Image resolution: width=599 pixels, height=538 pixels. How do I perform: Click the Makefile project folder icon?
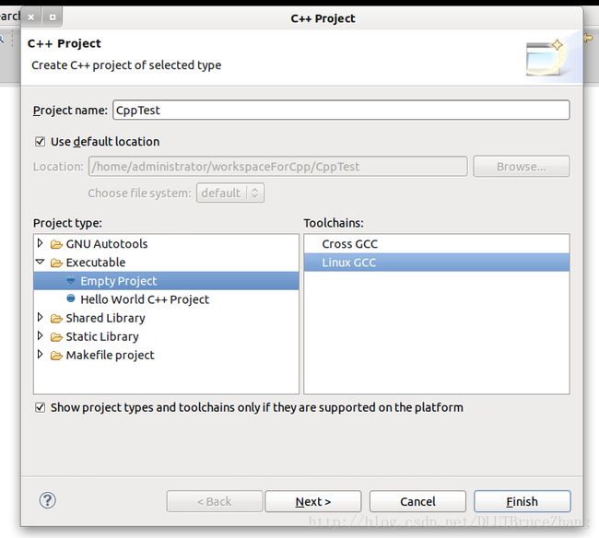[x=56, y=356]
